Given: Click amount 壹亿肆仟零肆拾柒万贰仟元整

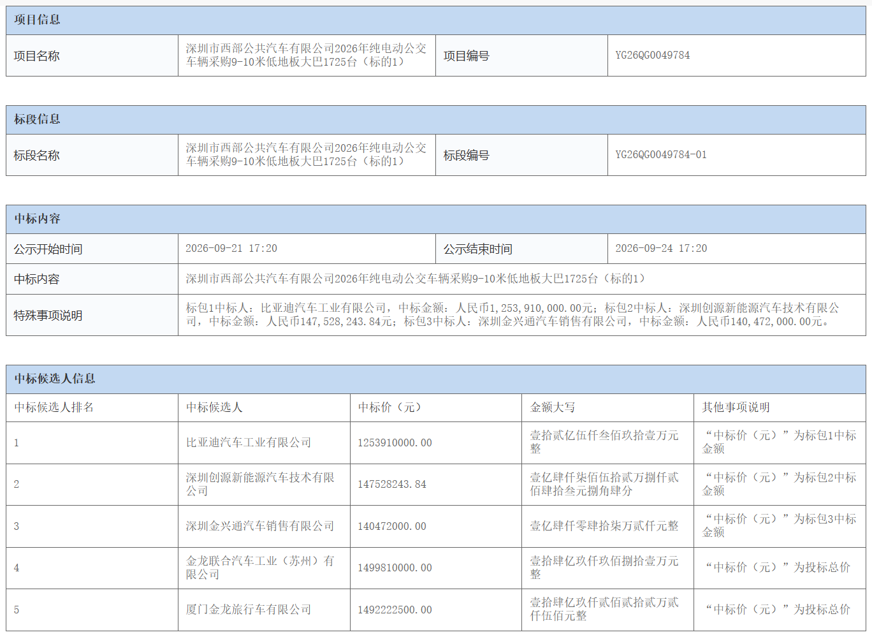Looking at the screenshot, I should [x=604, y=526].
